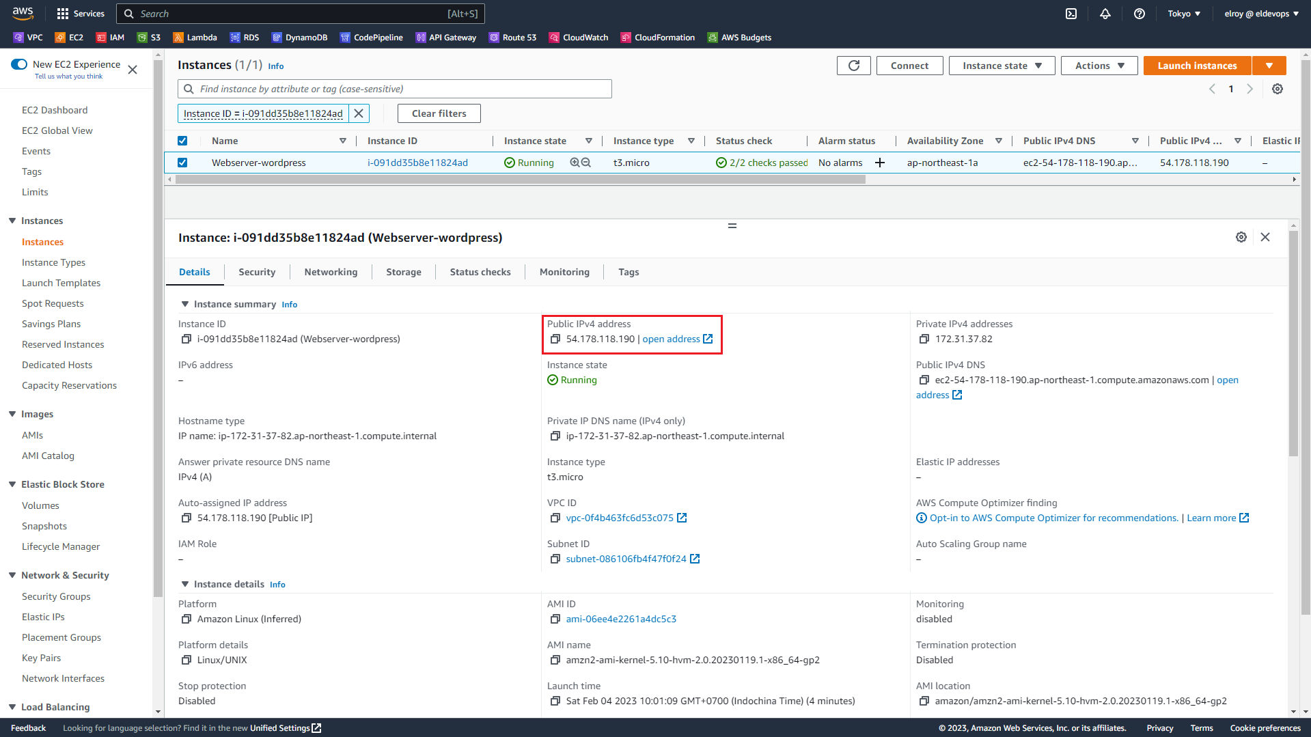
Task: Open the Actions dropdown
Action: (x=1099, y=66)
